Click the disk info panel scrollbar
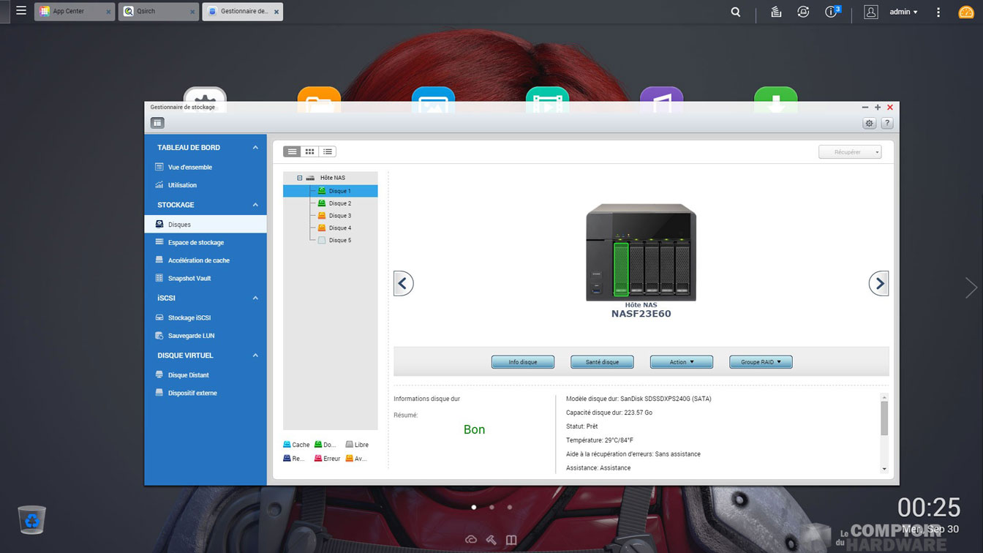 point(884,418)
